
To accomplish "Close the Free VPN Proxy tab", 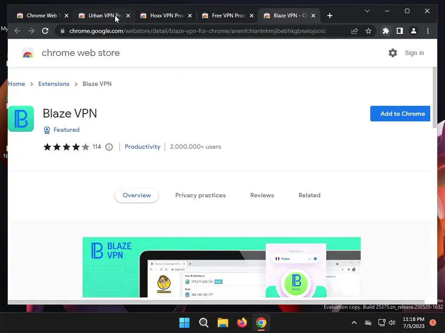I will pyautogui.click(x=252, y=16).
